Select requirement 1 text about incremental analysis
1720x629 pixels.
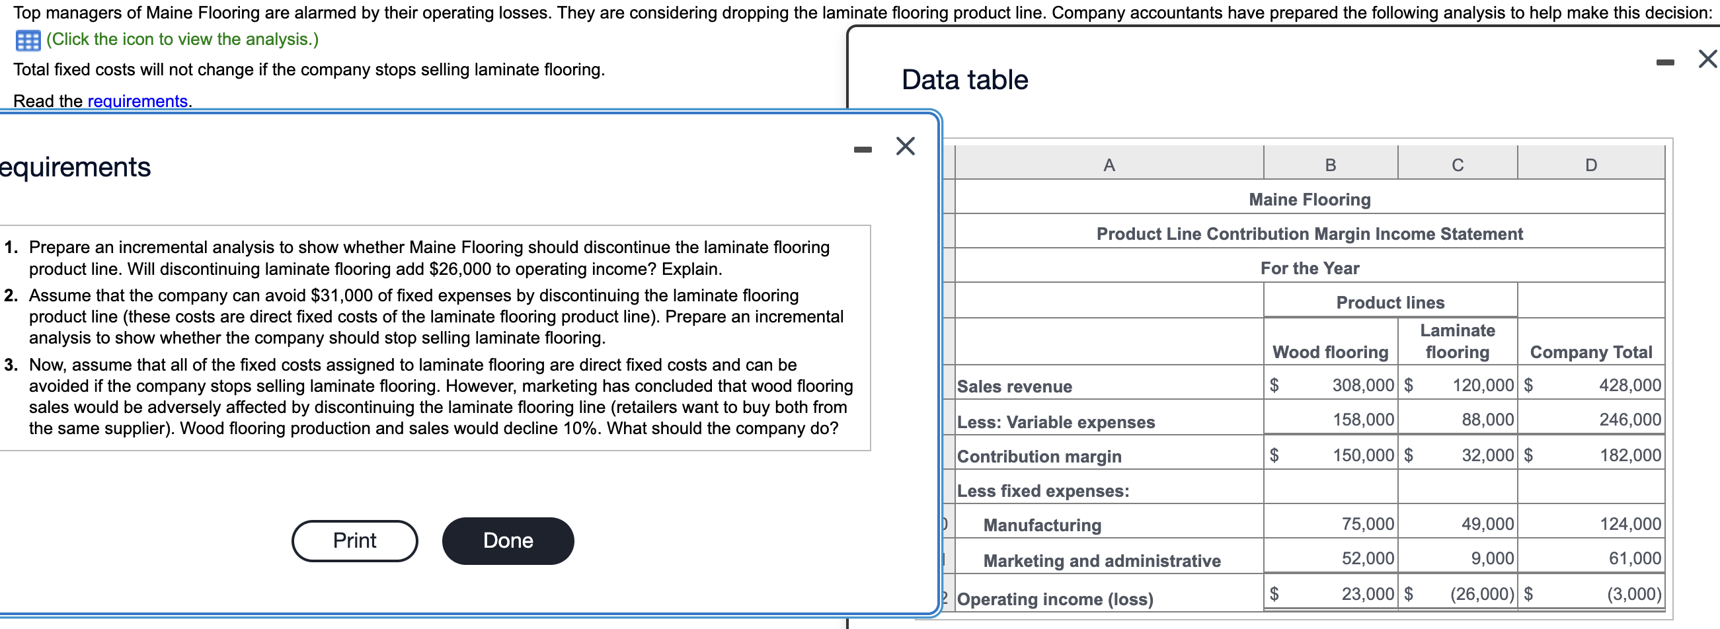coord(429,258)
